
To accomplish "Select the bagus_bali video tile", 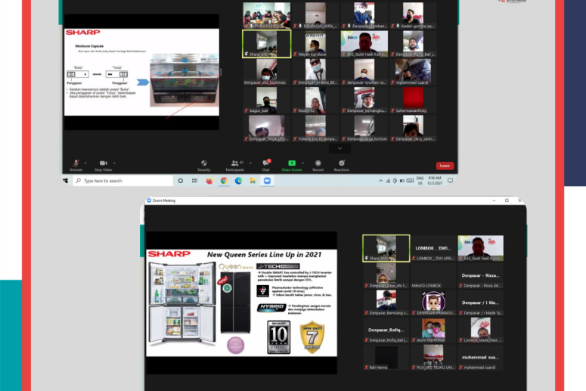I will 266,100.
